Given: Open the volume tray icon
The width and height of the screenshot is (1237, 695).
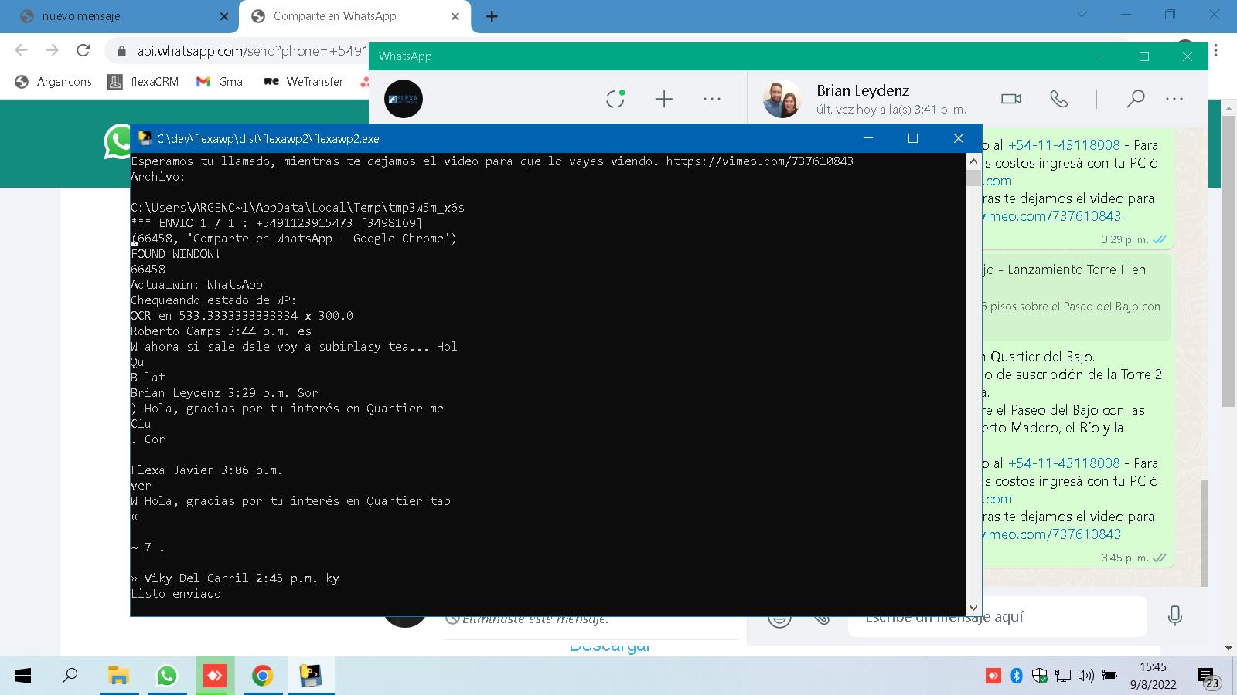Looking at the screenshot, I should (x=1086, y=676).
